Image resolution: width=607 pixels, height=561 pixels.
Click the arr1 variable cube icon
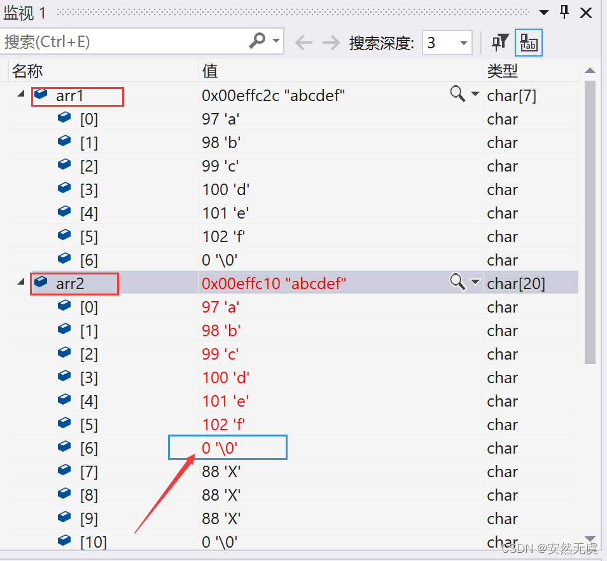pyautogui.click(x=41, y=94)
